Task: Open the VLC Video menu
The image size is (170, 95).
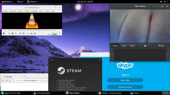Action: click(x=27, y=11)
